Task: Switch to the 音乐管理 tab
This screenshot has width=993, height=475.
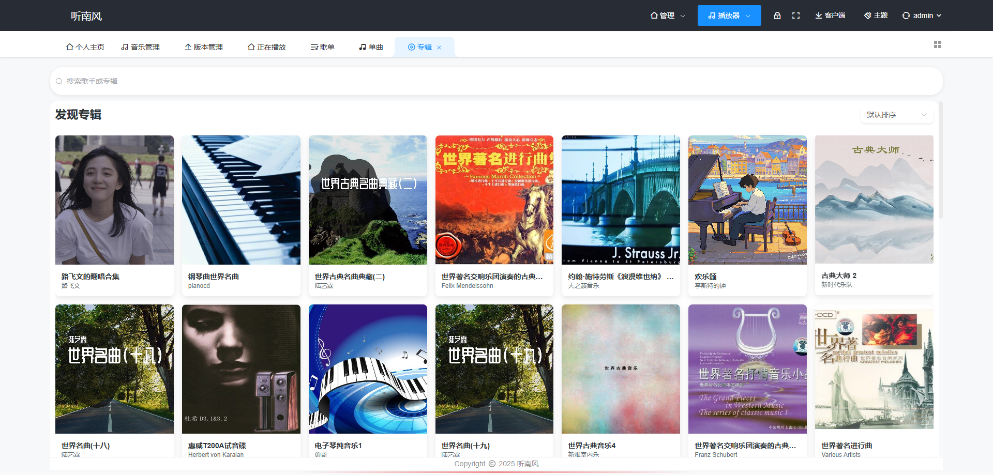Action: click(x=141, y=47)
